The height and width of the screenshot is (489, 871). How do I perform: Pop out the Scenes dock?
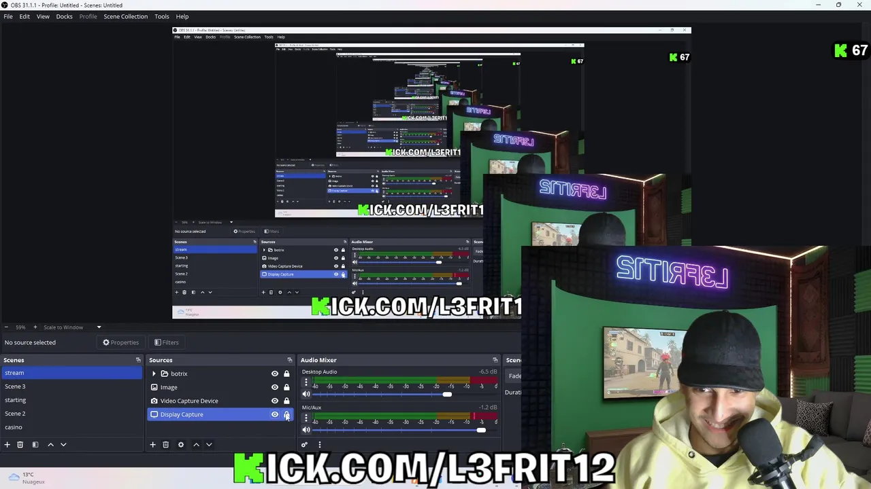coord(138,360)
